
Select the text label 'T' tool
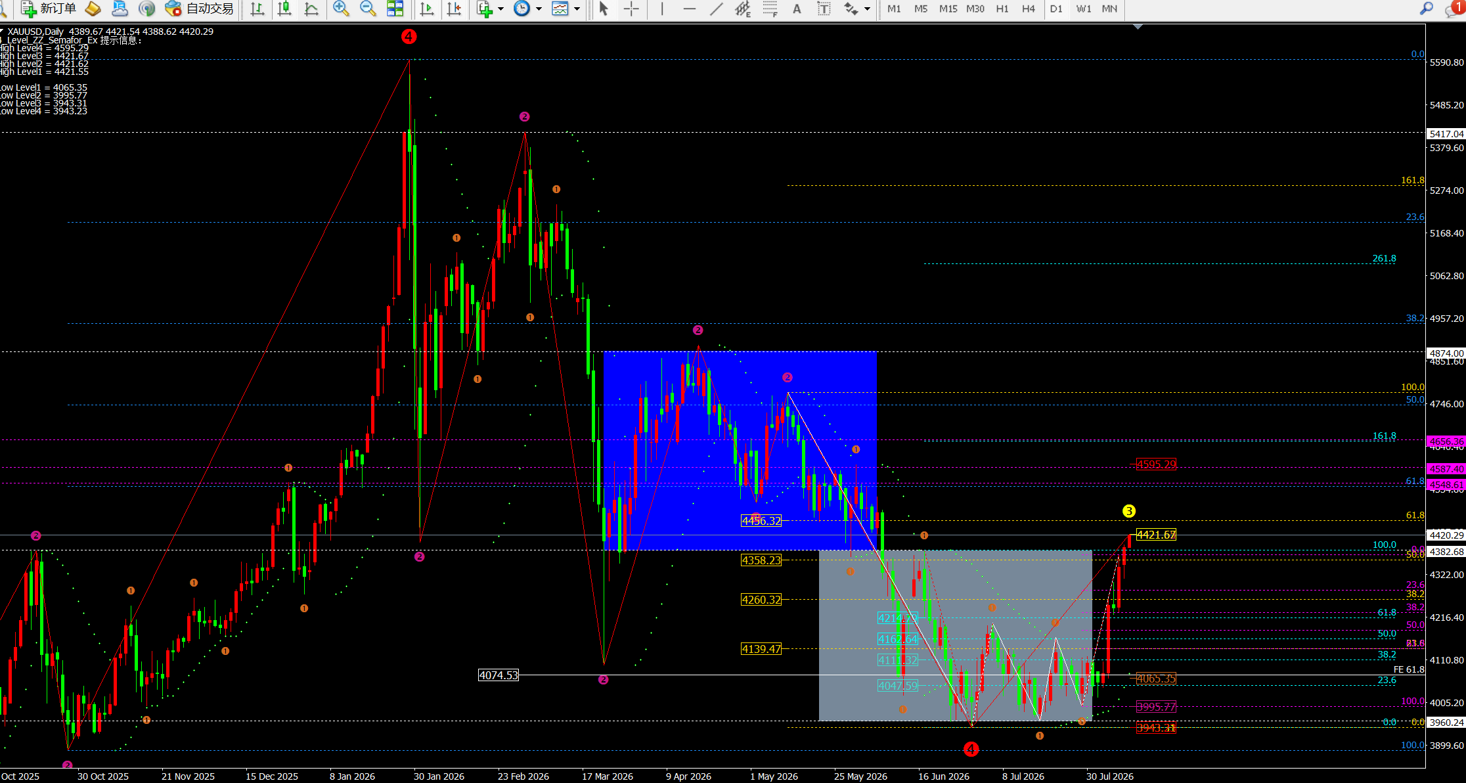824,9
